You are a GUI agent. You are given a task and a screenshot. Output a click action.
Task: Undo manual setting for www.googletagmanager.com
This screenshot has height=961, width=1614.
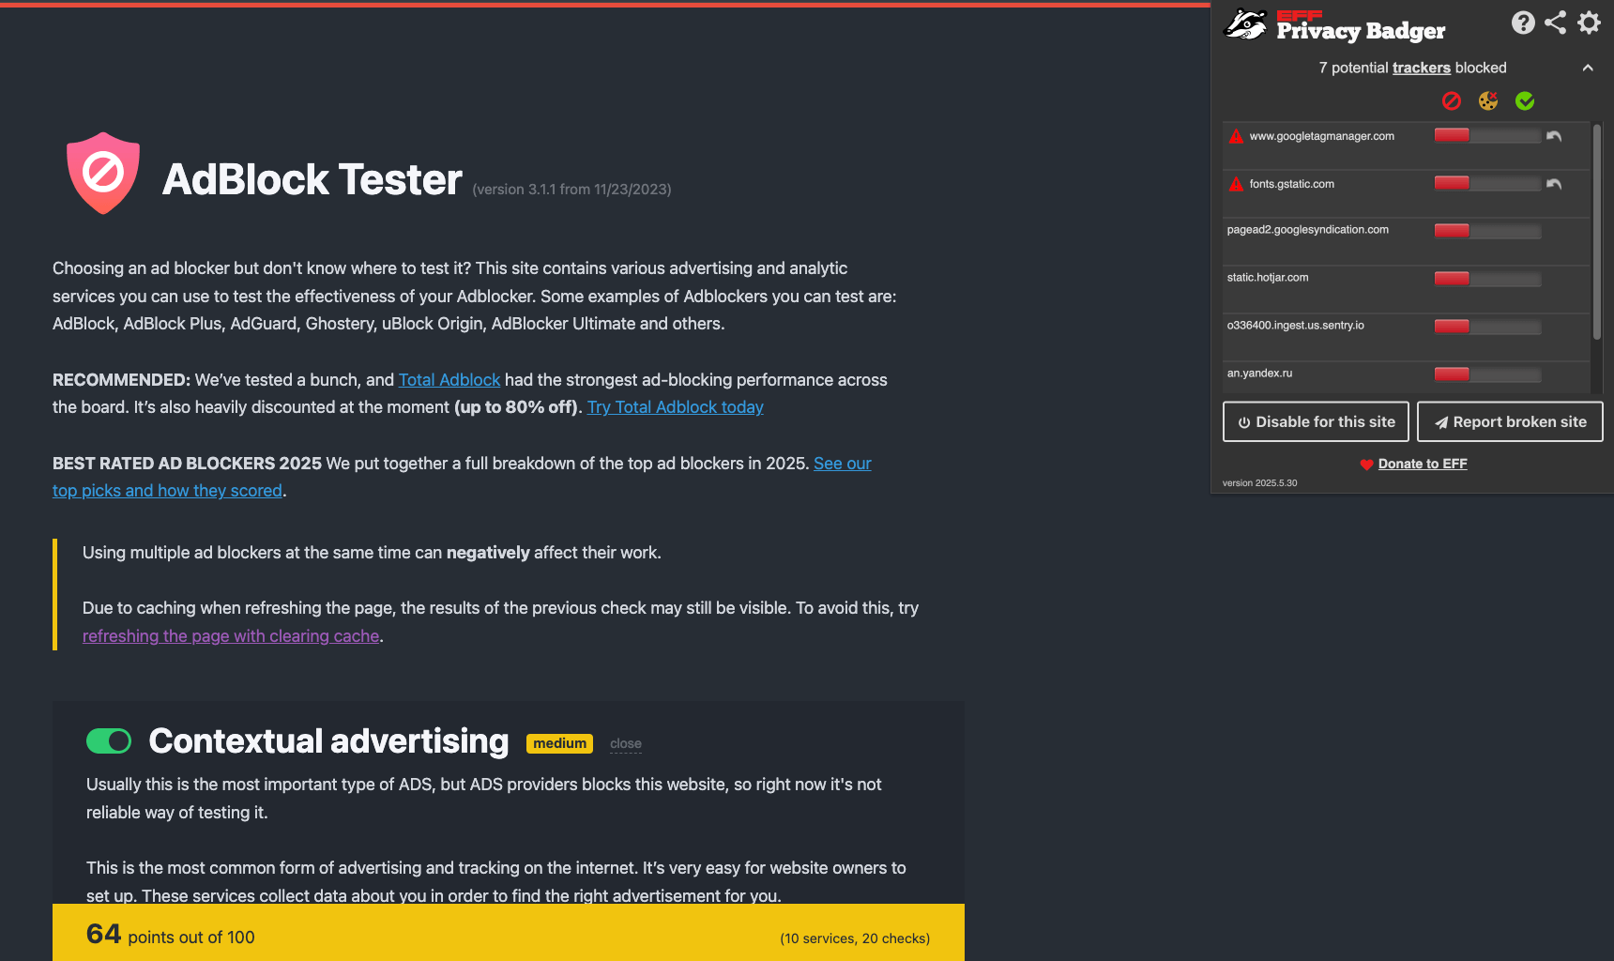click(1554, 136)
